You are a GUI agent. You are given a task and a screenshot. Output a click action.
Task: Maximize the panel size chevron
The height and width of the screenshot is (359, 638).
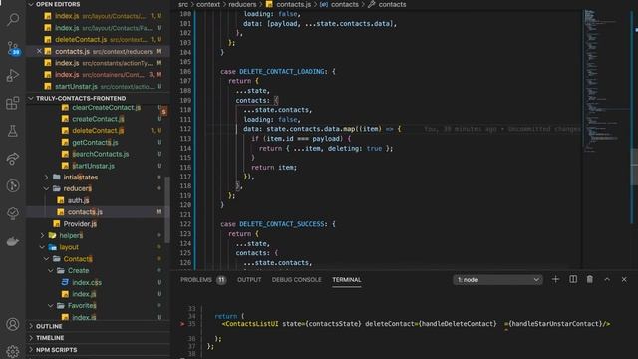(x=607, y=279)
